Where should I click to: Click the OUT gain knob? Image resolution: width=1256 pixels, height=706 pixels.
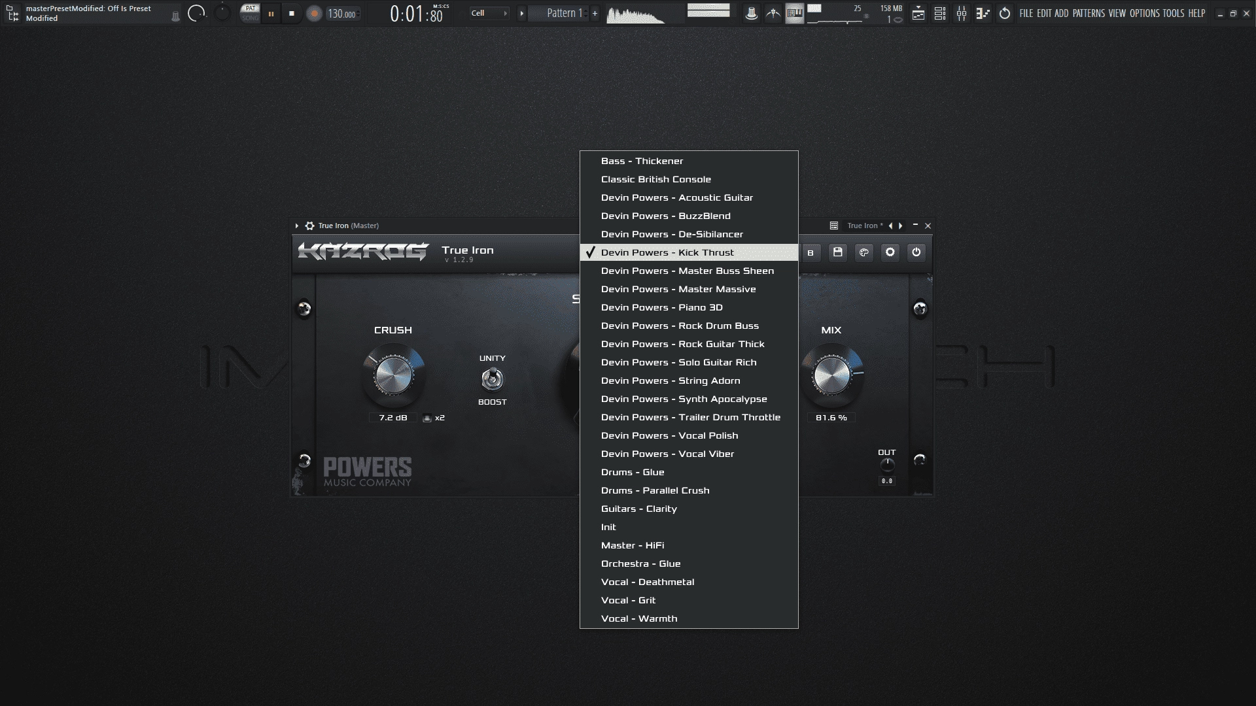(887, 465)
